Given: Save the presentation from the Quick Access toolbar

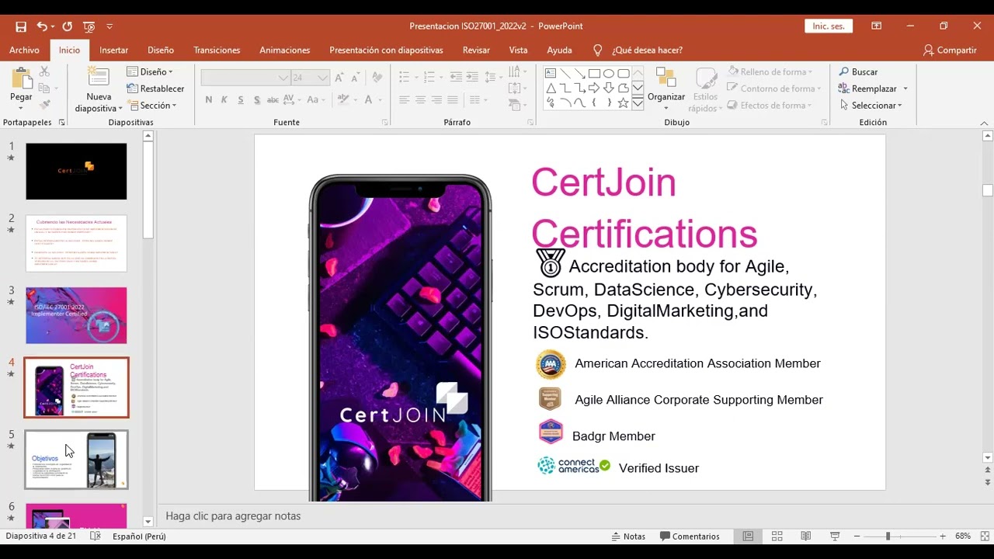Looking at the screenshot, I should [x=21, y=26].
